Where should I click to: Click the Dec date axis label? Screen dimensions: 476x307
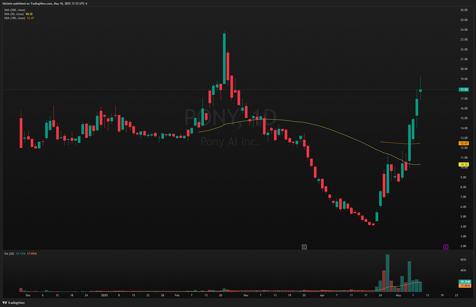pyautogui.click(x=28, y=295)
